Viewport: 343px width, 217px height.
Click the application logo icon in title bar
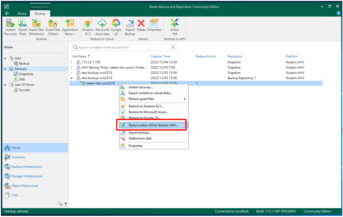[7, 6]
